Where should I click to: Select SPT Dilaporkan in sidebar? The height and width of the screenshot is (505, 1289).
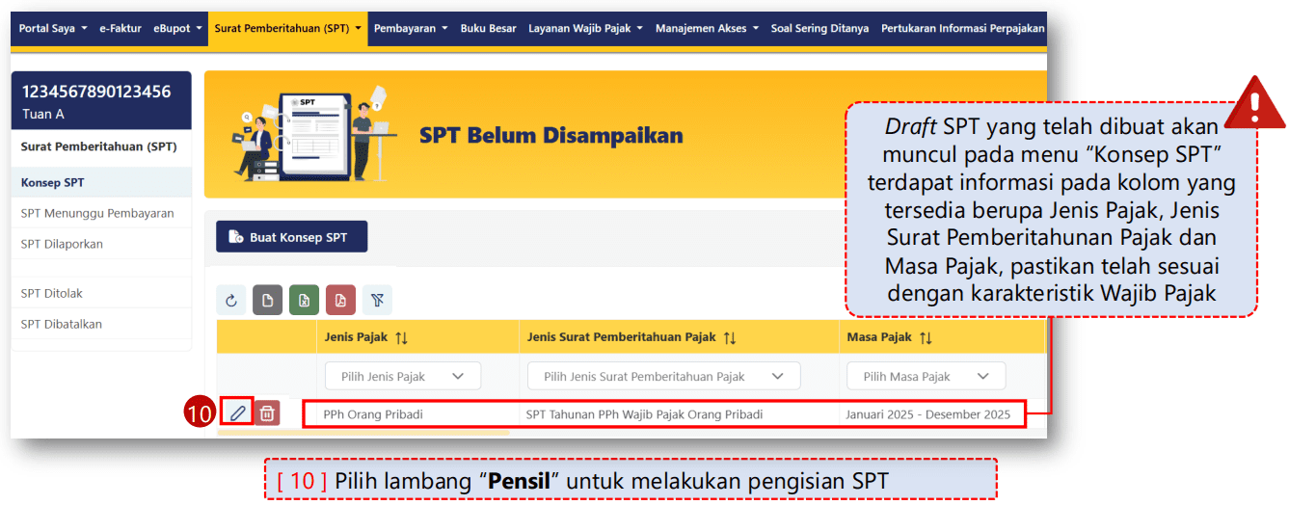[101, 244]
